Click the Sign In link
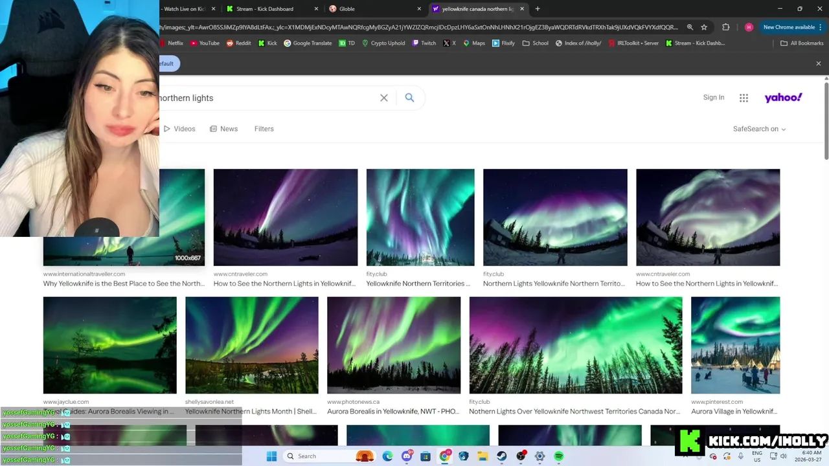The image size is (829, 466). tap(714, 98)
